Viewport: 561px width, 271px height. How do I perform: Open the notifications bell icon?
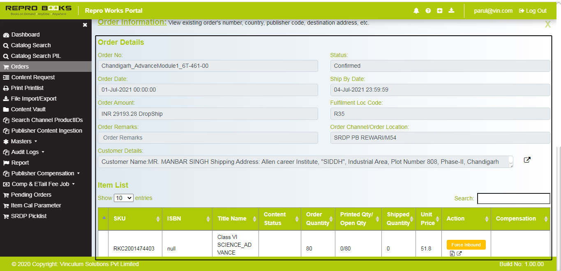click(416, 11)
